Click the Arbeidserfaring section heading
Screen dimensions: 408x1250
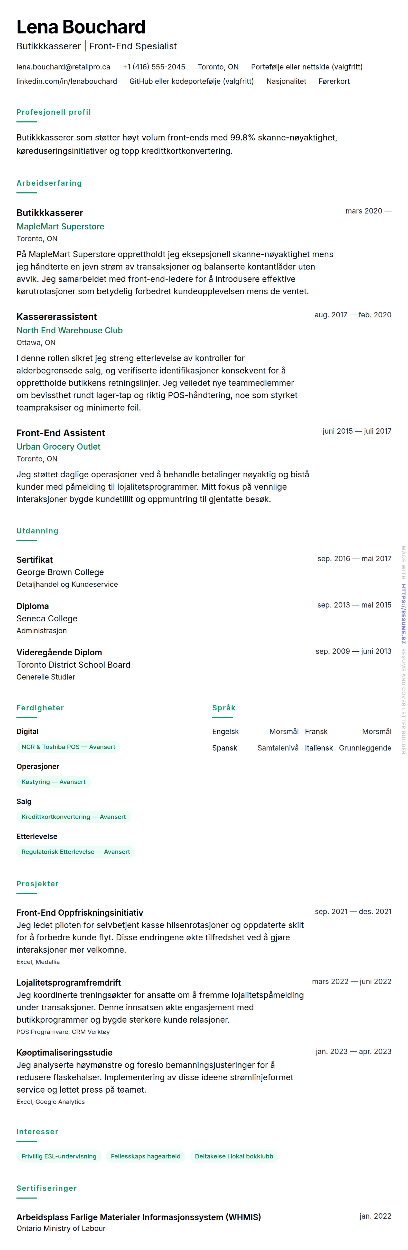[x=49, y=183]
